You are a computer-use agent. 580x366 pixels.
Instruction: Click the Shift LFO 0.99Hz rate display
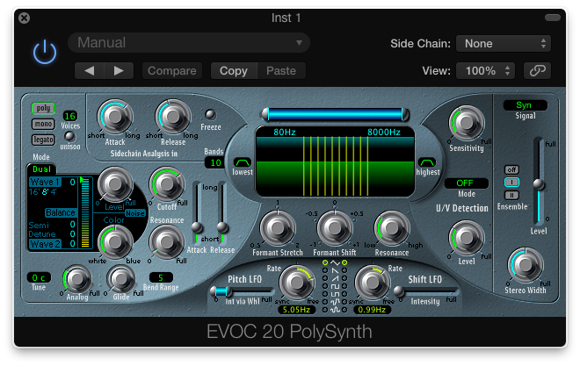[x=372, y=310]
